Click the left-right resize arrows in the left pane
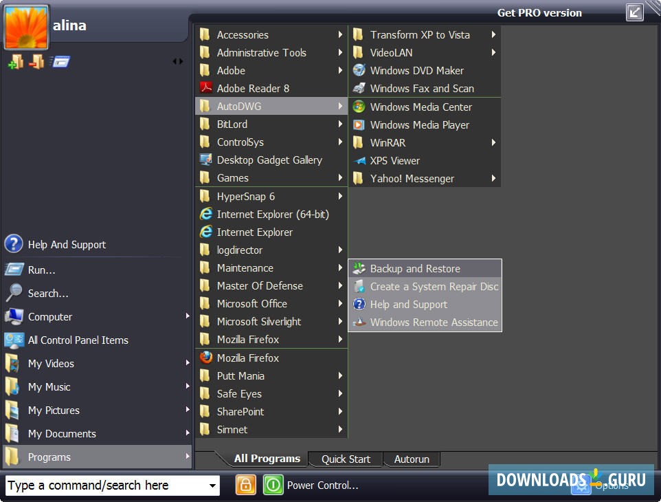 pyautogui.click(x=178, y=62)
